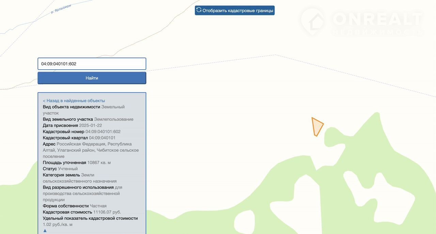Viewport: 436px width, 234px height.
Task: Collapse info panel with blue up triangle
Action: point(45,231)
